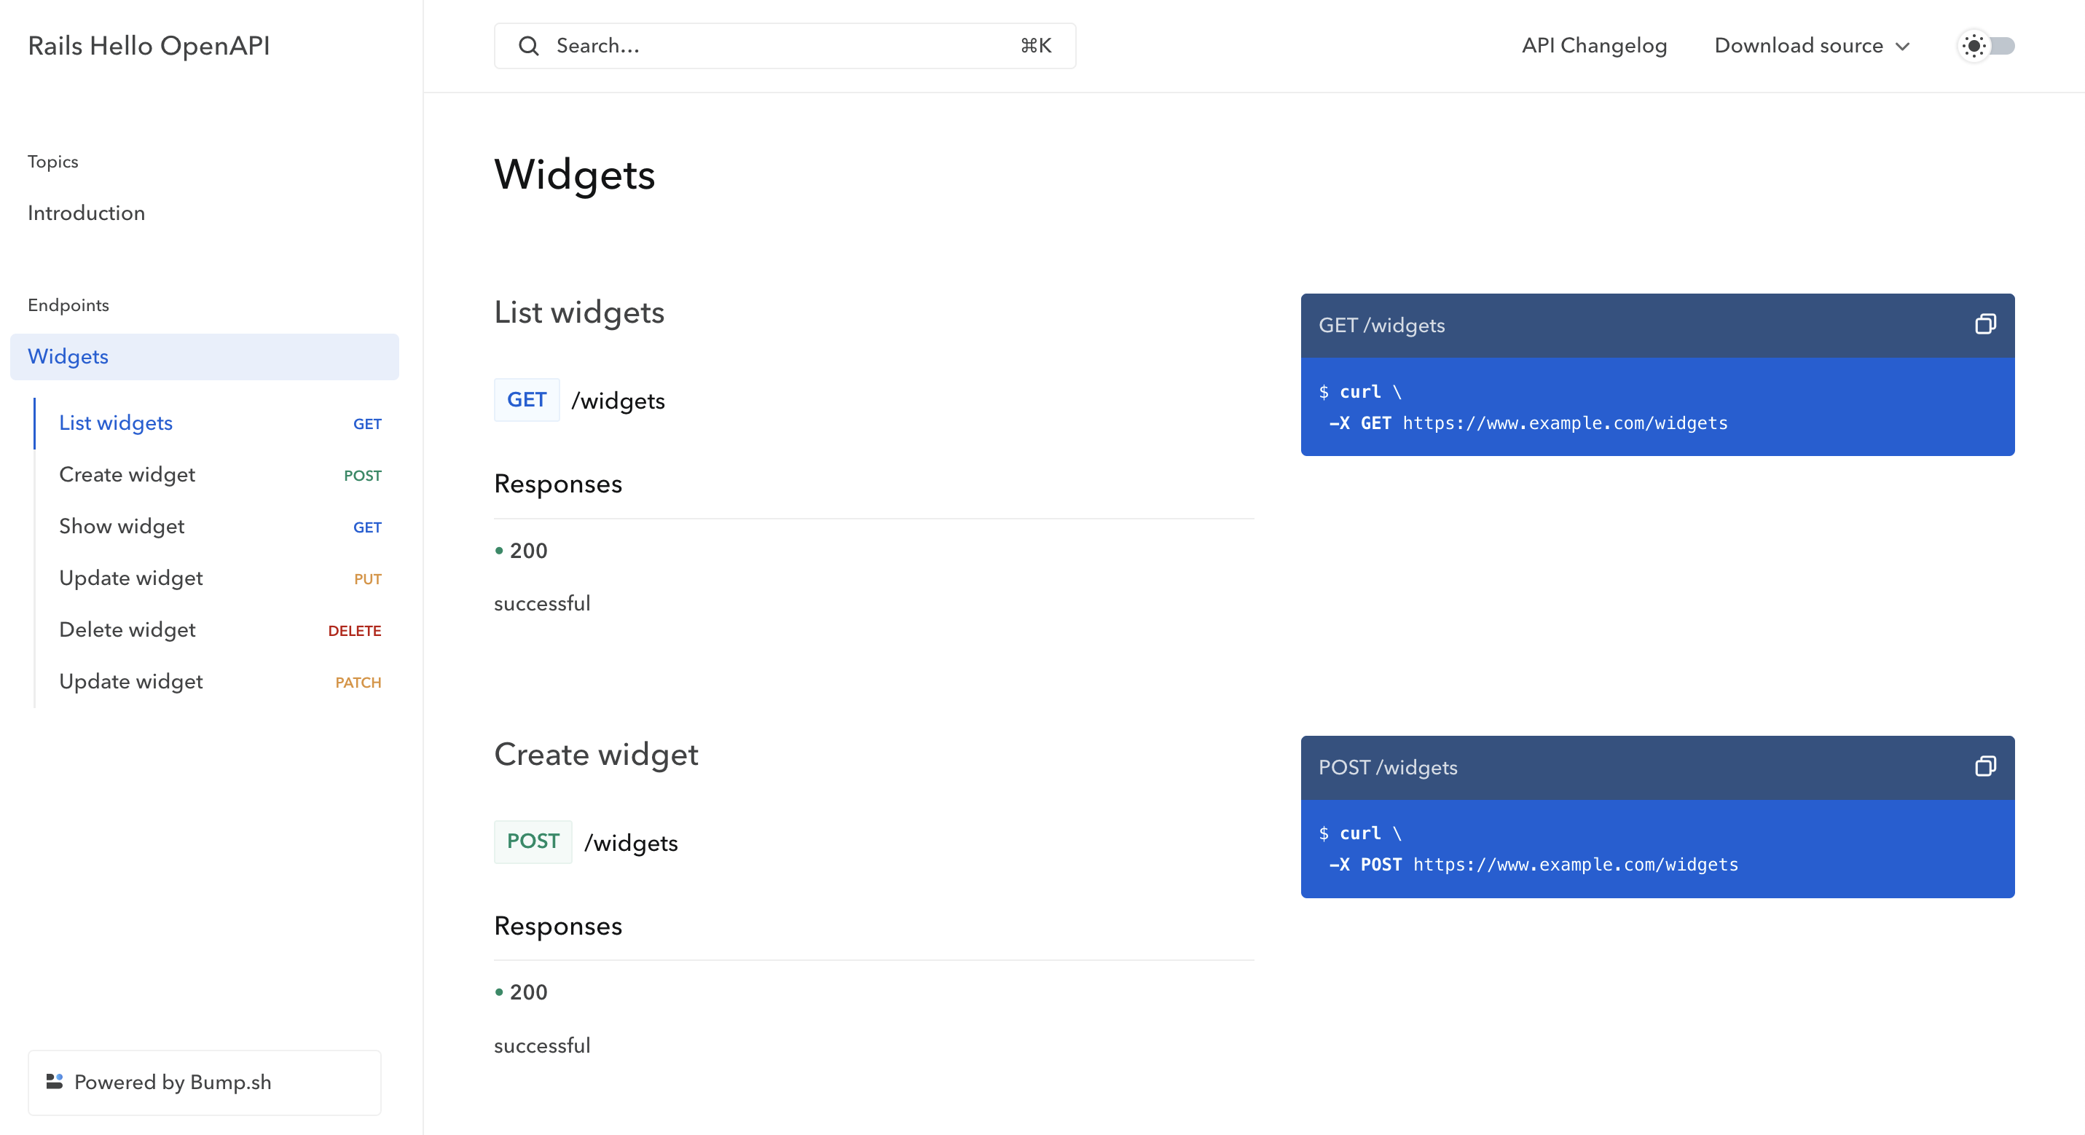Click the Rails Hello OpenAPI title
This screenshot has width=2085, height=1135.
pyautogui.click(x=149, y=46)
